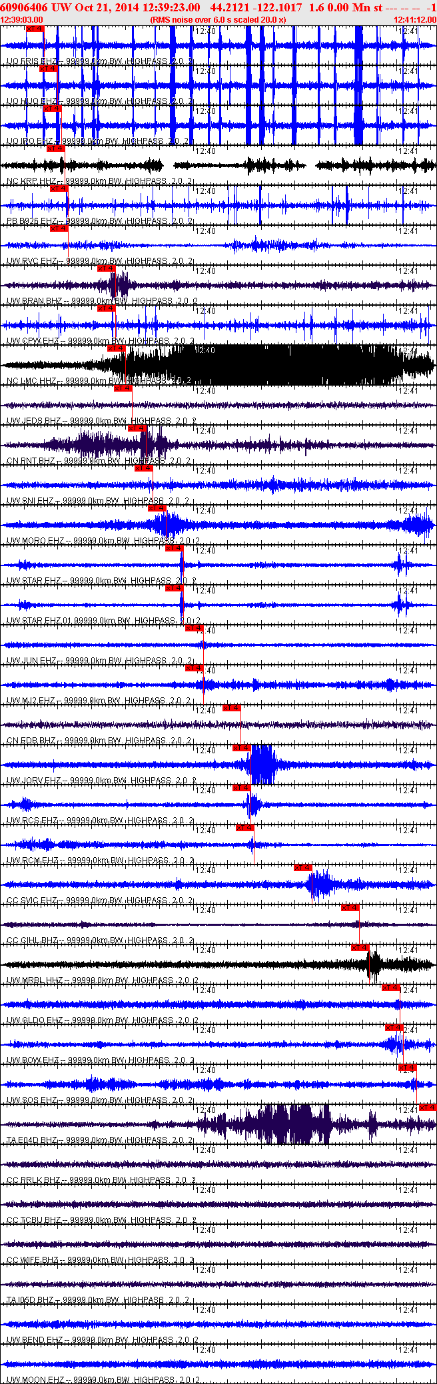The height and width of the screenshot is (1384, 437).
Task: Select the red pick flag on CC GIHL trace
Action: pos(350,908)
